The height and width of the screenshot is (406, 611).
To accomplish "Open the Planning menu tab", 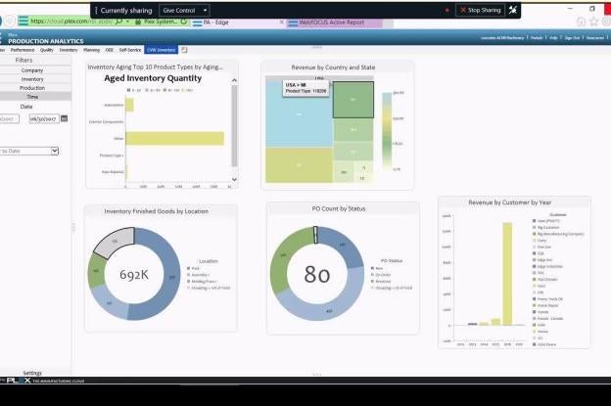I will point(92,50).
